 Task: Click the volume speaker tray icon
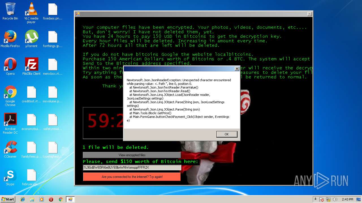tap(335, 199)
